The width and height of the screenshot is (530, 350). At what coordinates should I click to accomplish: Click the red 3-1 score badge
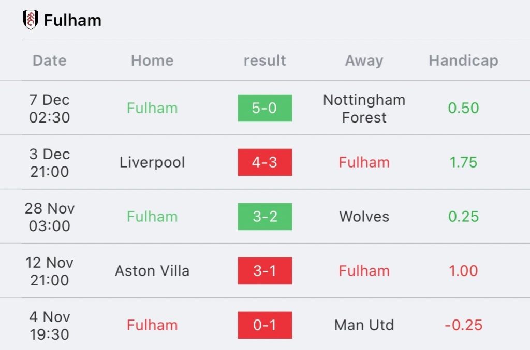point(264,271)
